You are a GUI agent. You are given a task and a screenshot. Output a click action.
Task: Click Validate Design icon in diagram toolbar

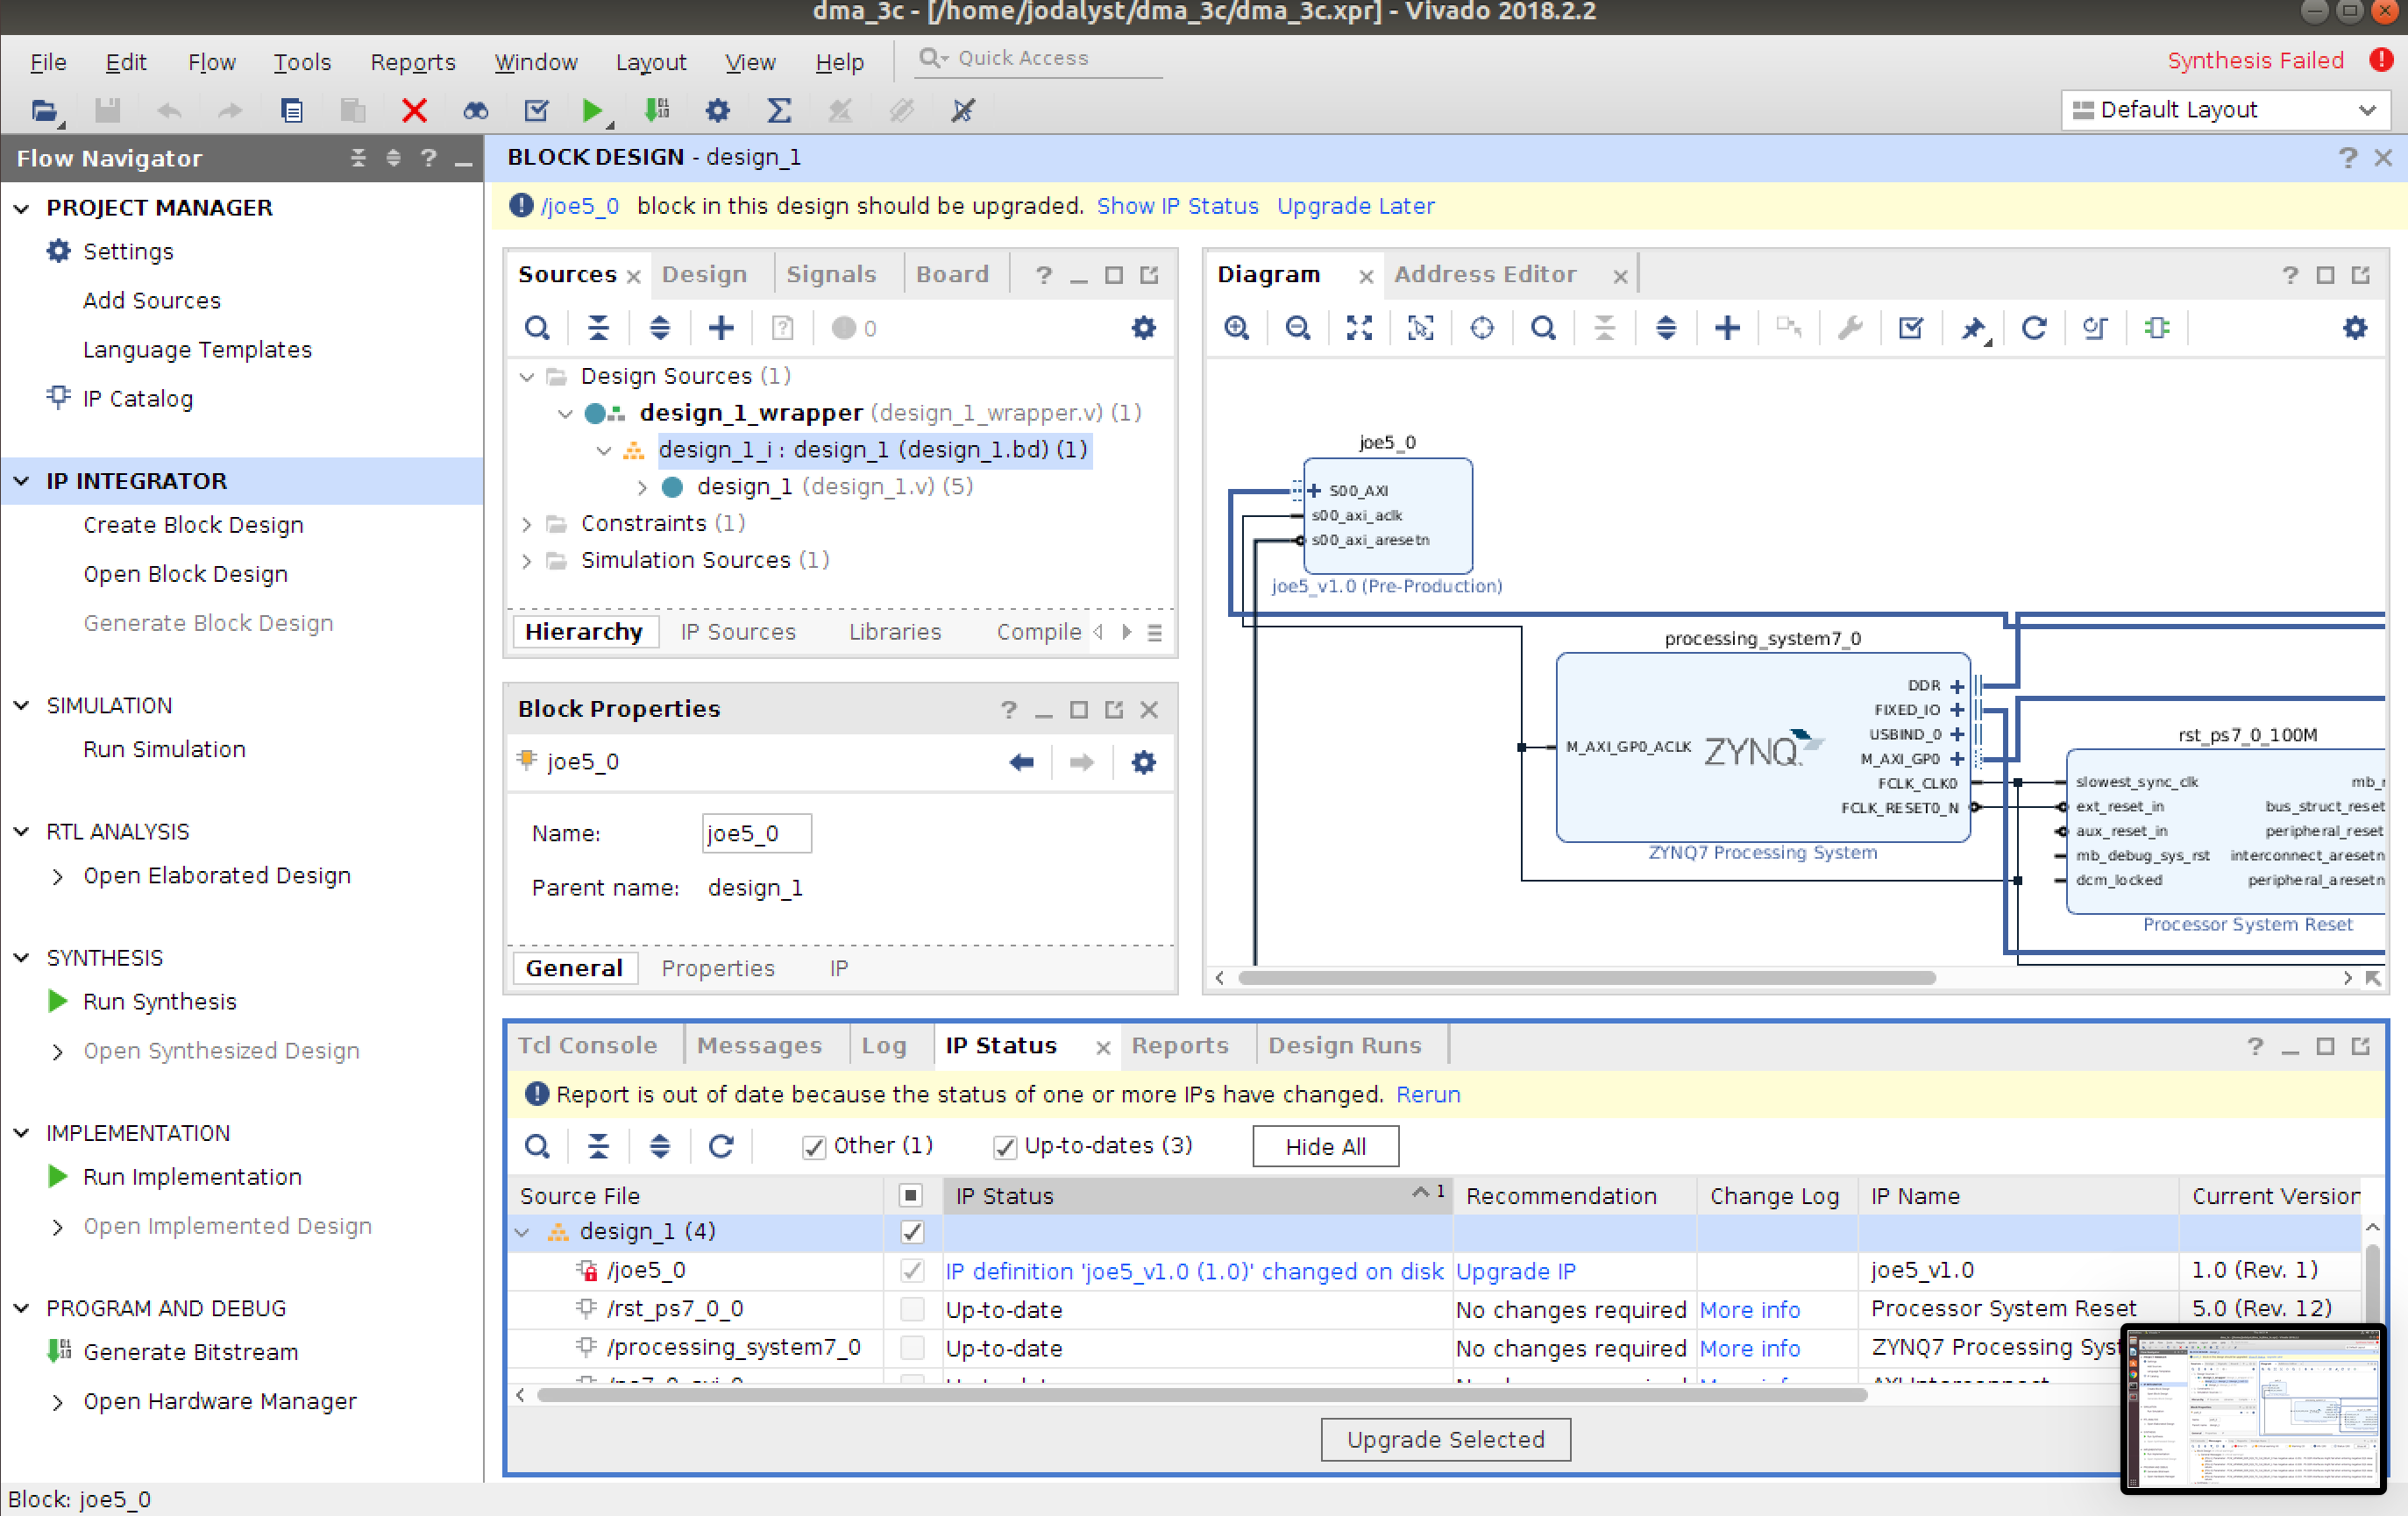(1910, 328)
